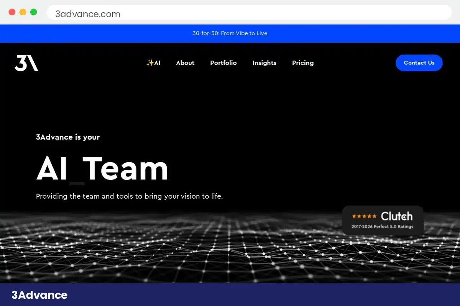This screenshot has height=306, width=460.
Task: Go to the About page
Action: tap(185, 63)
